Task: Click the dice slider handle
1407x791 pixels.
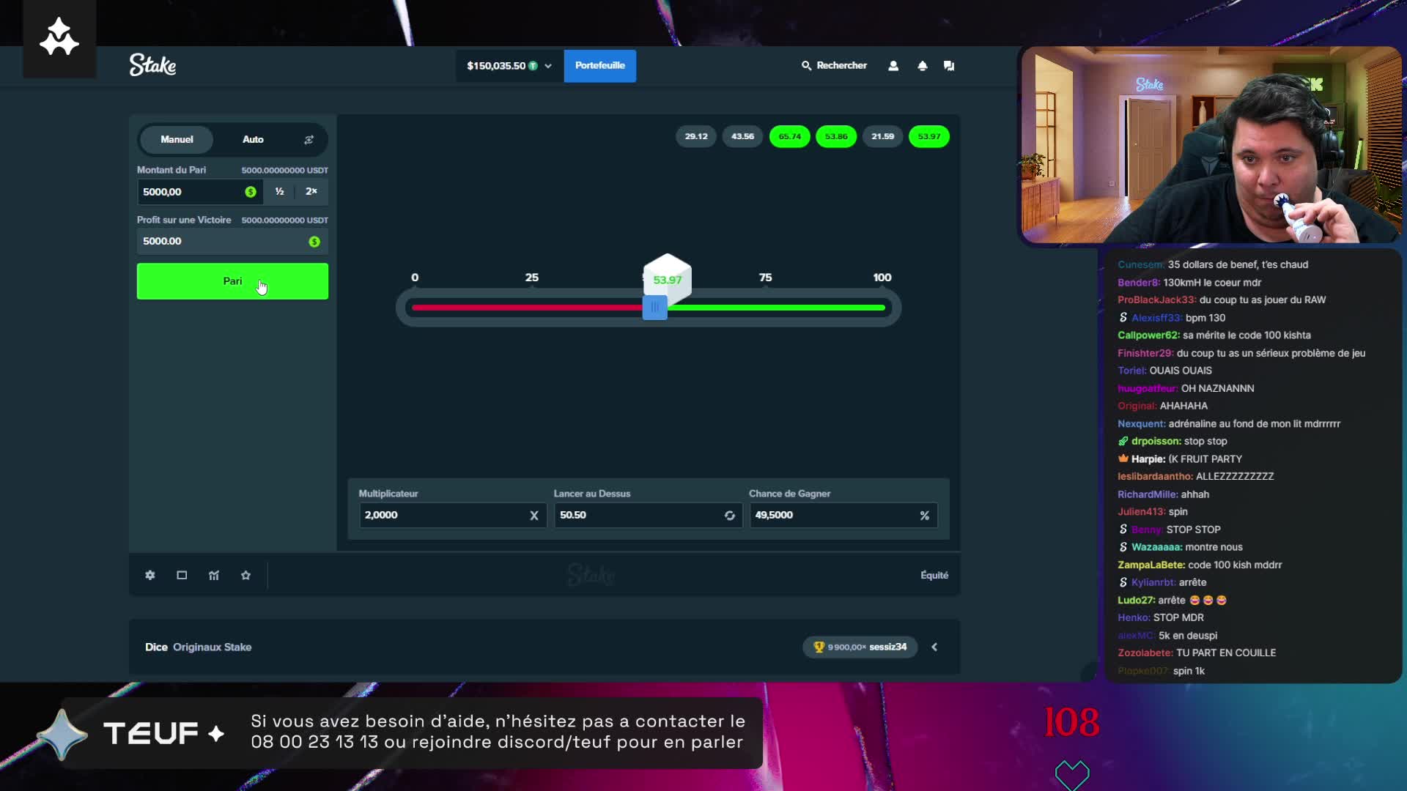Action: (x=654, y=308)
